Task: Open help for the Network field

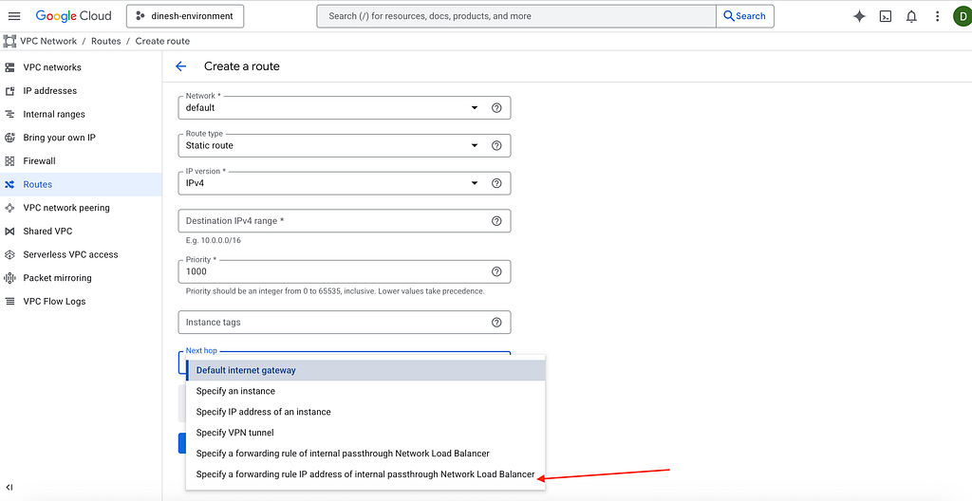Action: pyautogui.click(x=495, y=107)
